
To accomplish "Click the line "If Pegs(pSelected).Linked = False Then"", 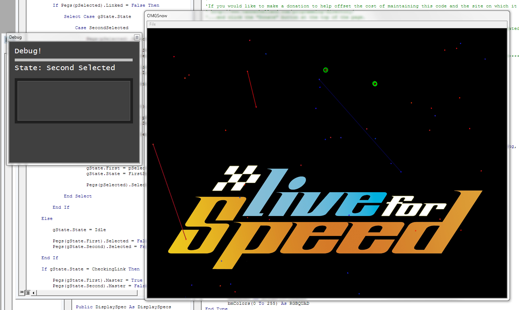I will 106,5.
